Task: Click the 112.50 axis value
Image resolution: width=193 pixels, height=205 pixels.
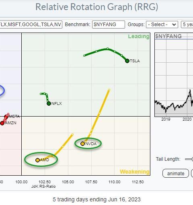Action: [138, 182]
